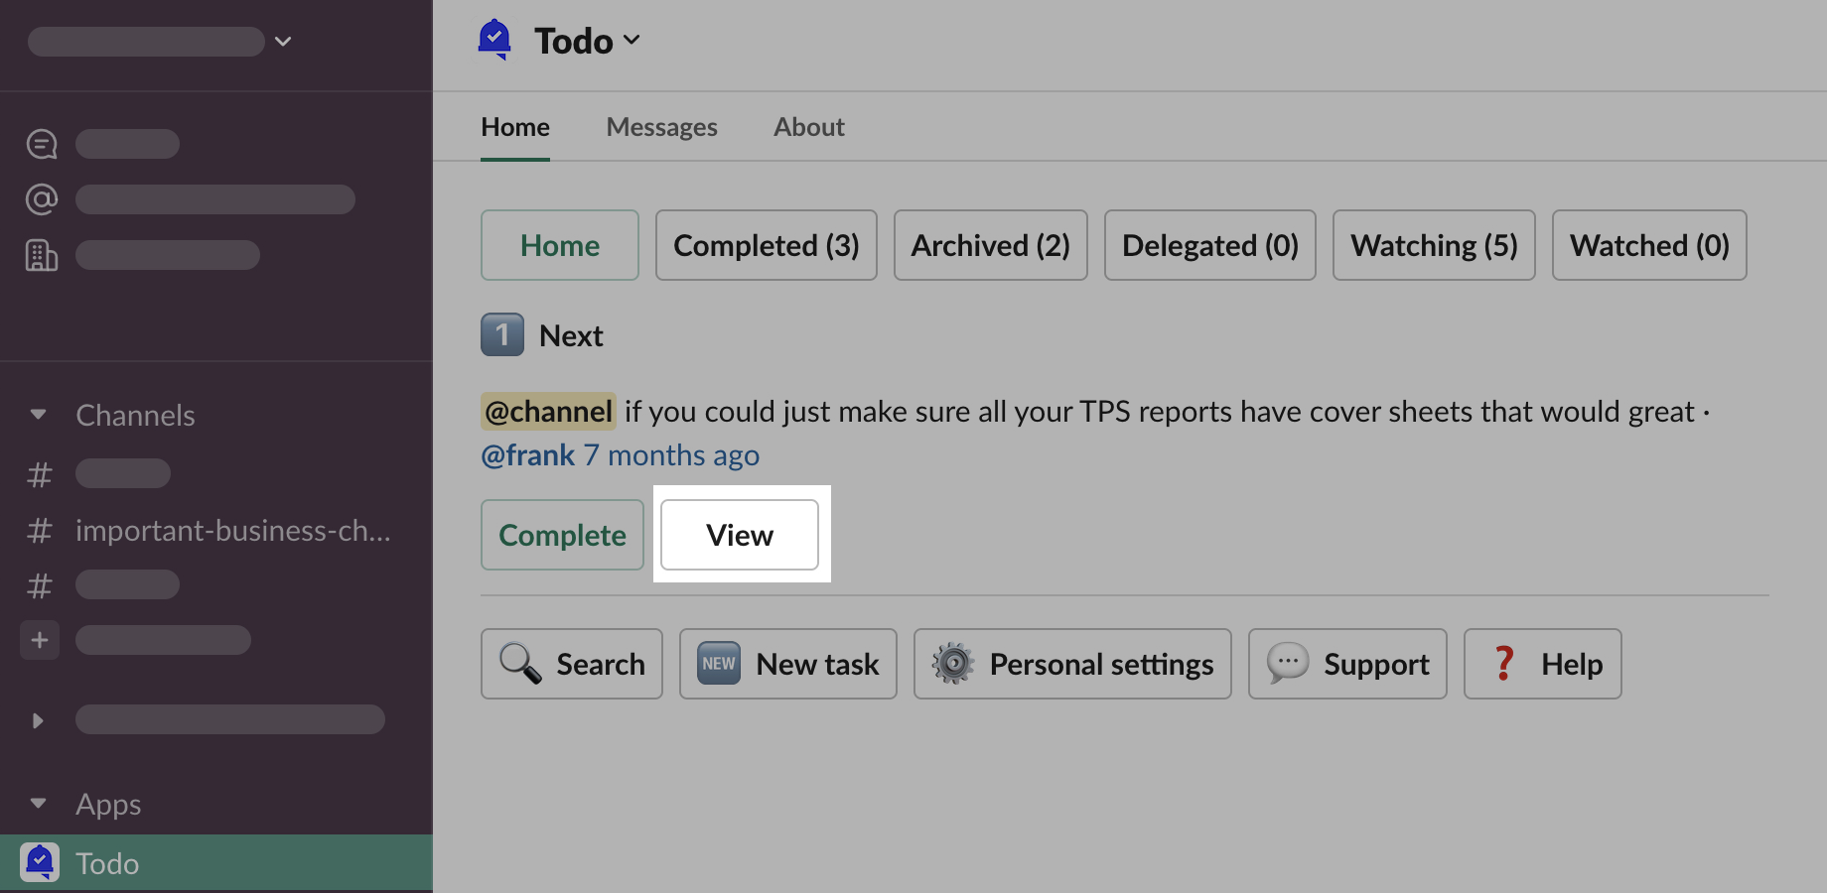Open the important-business channel

click(232, 531)
